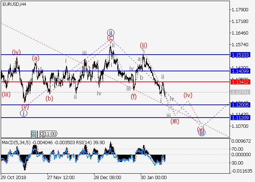This screenshot has width=255, height=182.
Task: Click the blue circled ii wave marker at top
Action: (110, 32)
